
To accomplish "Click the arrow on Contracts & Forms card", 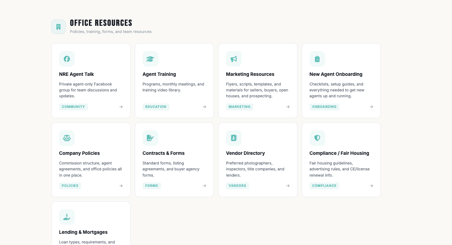I will tap(205, 186).
